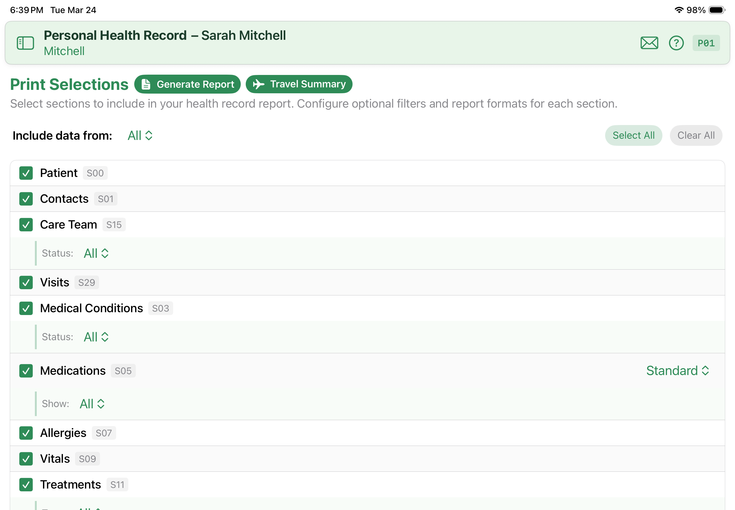Change Medications Standard format dropdown
Screen dimensions: 735x510
pos(677,371)
